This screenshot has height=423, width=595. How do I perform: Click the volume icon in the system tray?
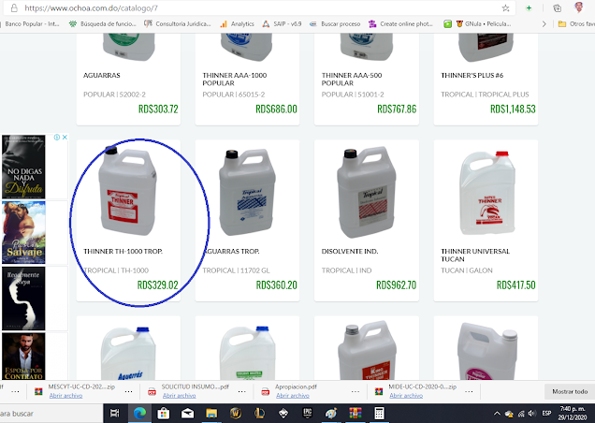click(x=532, y=413)
